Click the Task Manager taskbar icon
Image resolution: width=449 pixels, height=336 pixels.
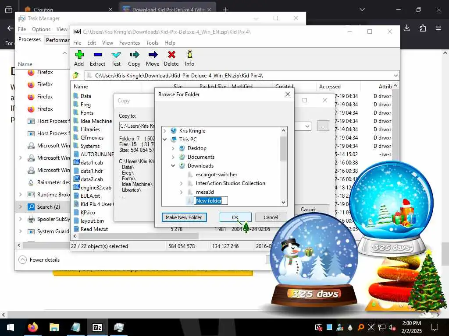point(118,327)
